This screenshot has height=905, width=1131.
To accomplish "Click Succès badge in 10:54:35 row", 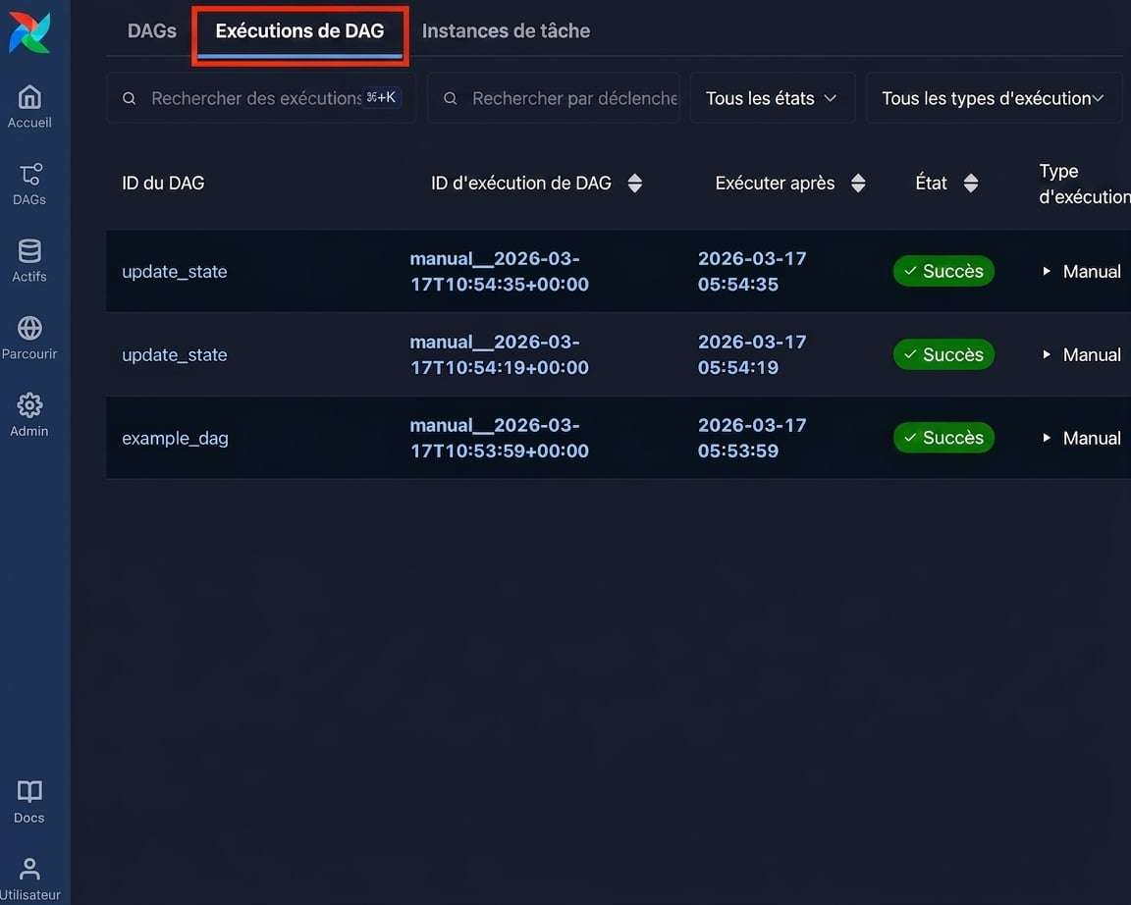I will tap(943, 271).
